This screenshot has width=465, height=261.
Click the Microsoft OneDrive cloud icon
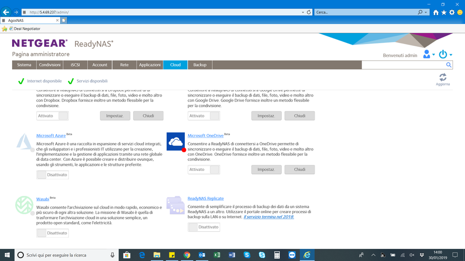tap(175, 142)
